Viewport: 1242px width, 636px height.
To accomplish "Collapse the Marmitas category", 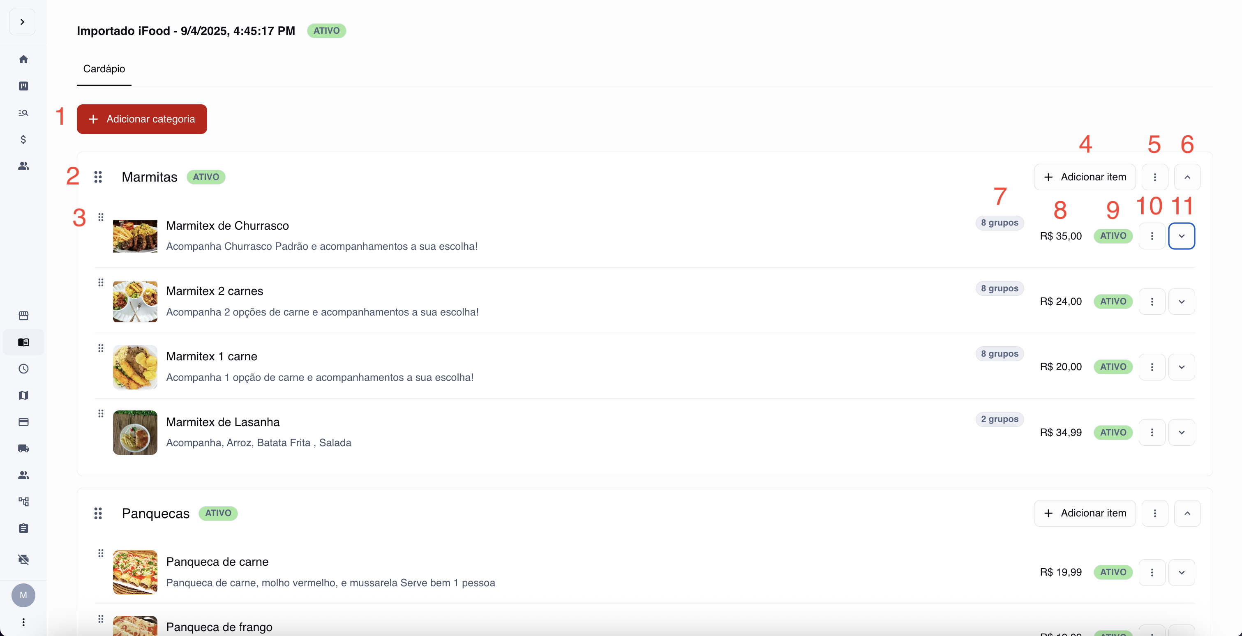I will click(1187, 177).
